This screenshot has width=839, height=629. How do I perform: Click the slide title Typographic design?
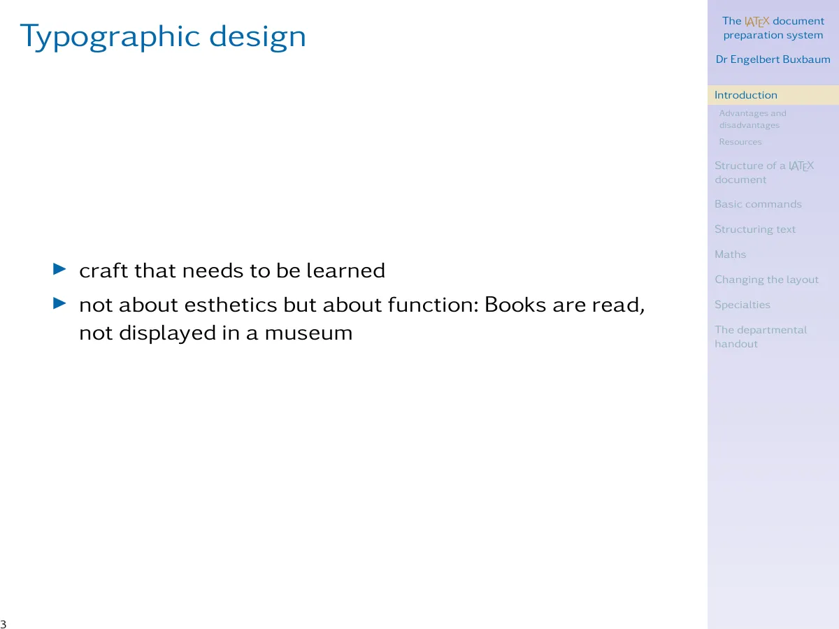[163, 36]
